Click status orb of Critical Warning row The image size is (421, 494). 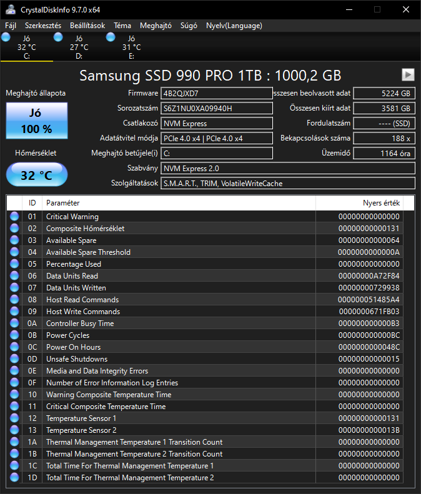[x=14, y=217]
